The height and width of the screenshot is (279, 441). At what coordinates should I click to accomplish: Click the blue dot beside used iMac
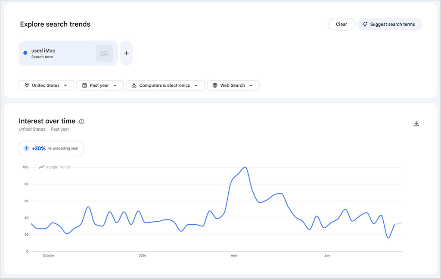click(25, 53)
